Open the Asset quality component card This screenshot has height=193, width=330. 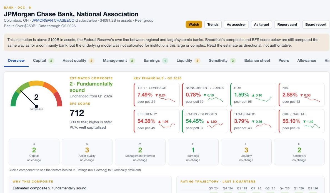[x=87, y=152]
